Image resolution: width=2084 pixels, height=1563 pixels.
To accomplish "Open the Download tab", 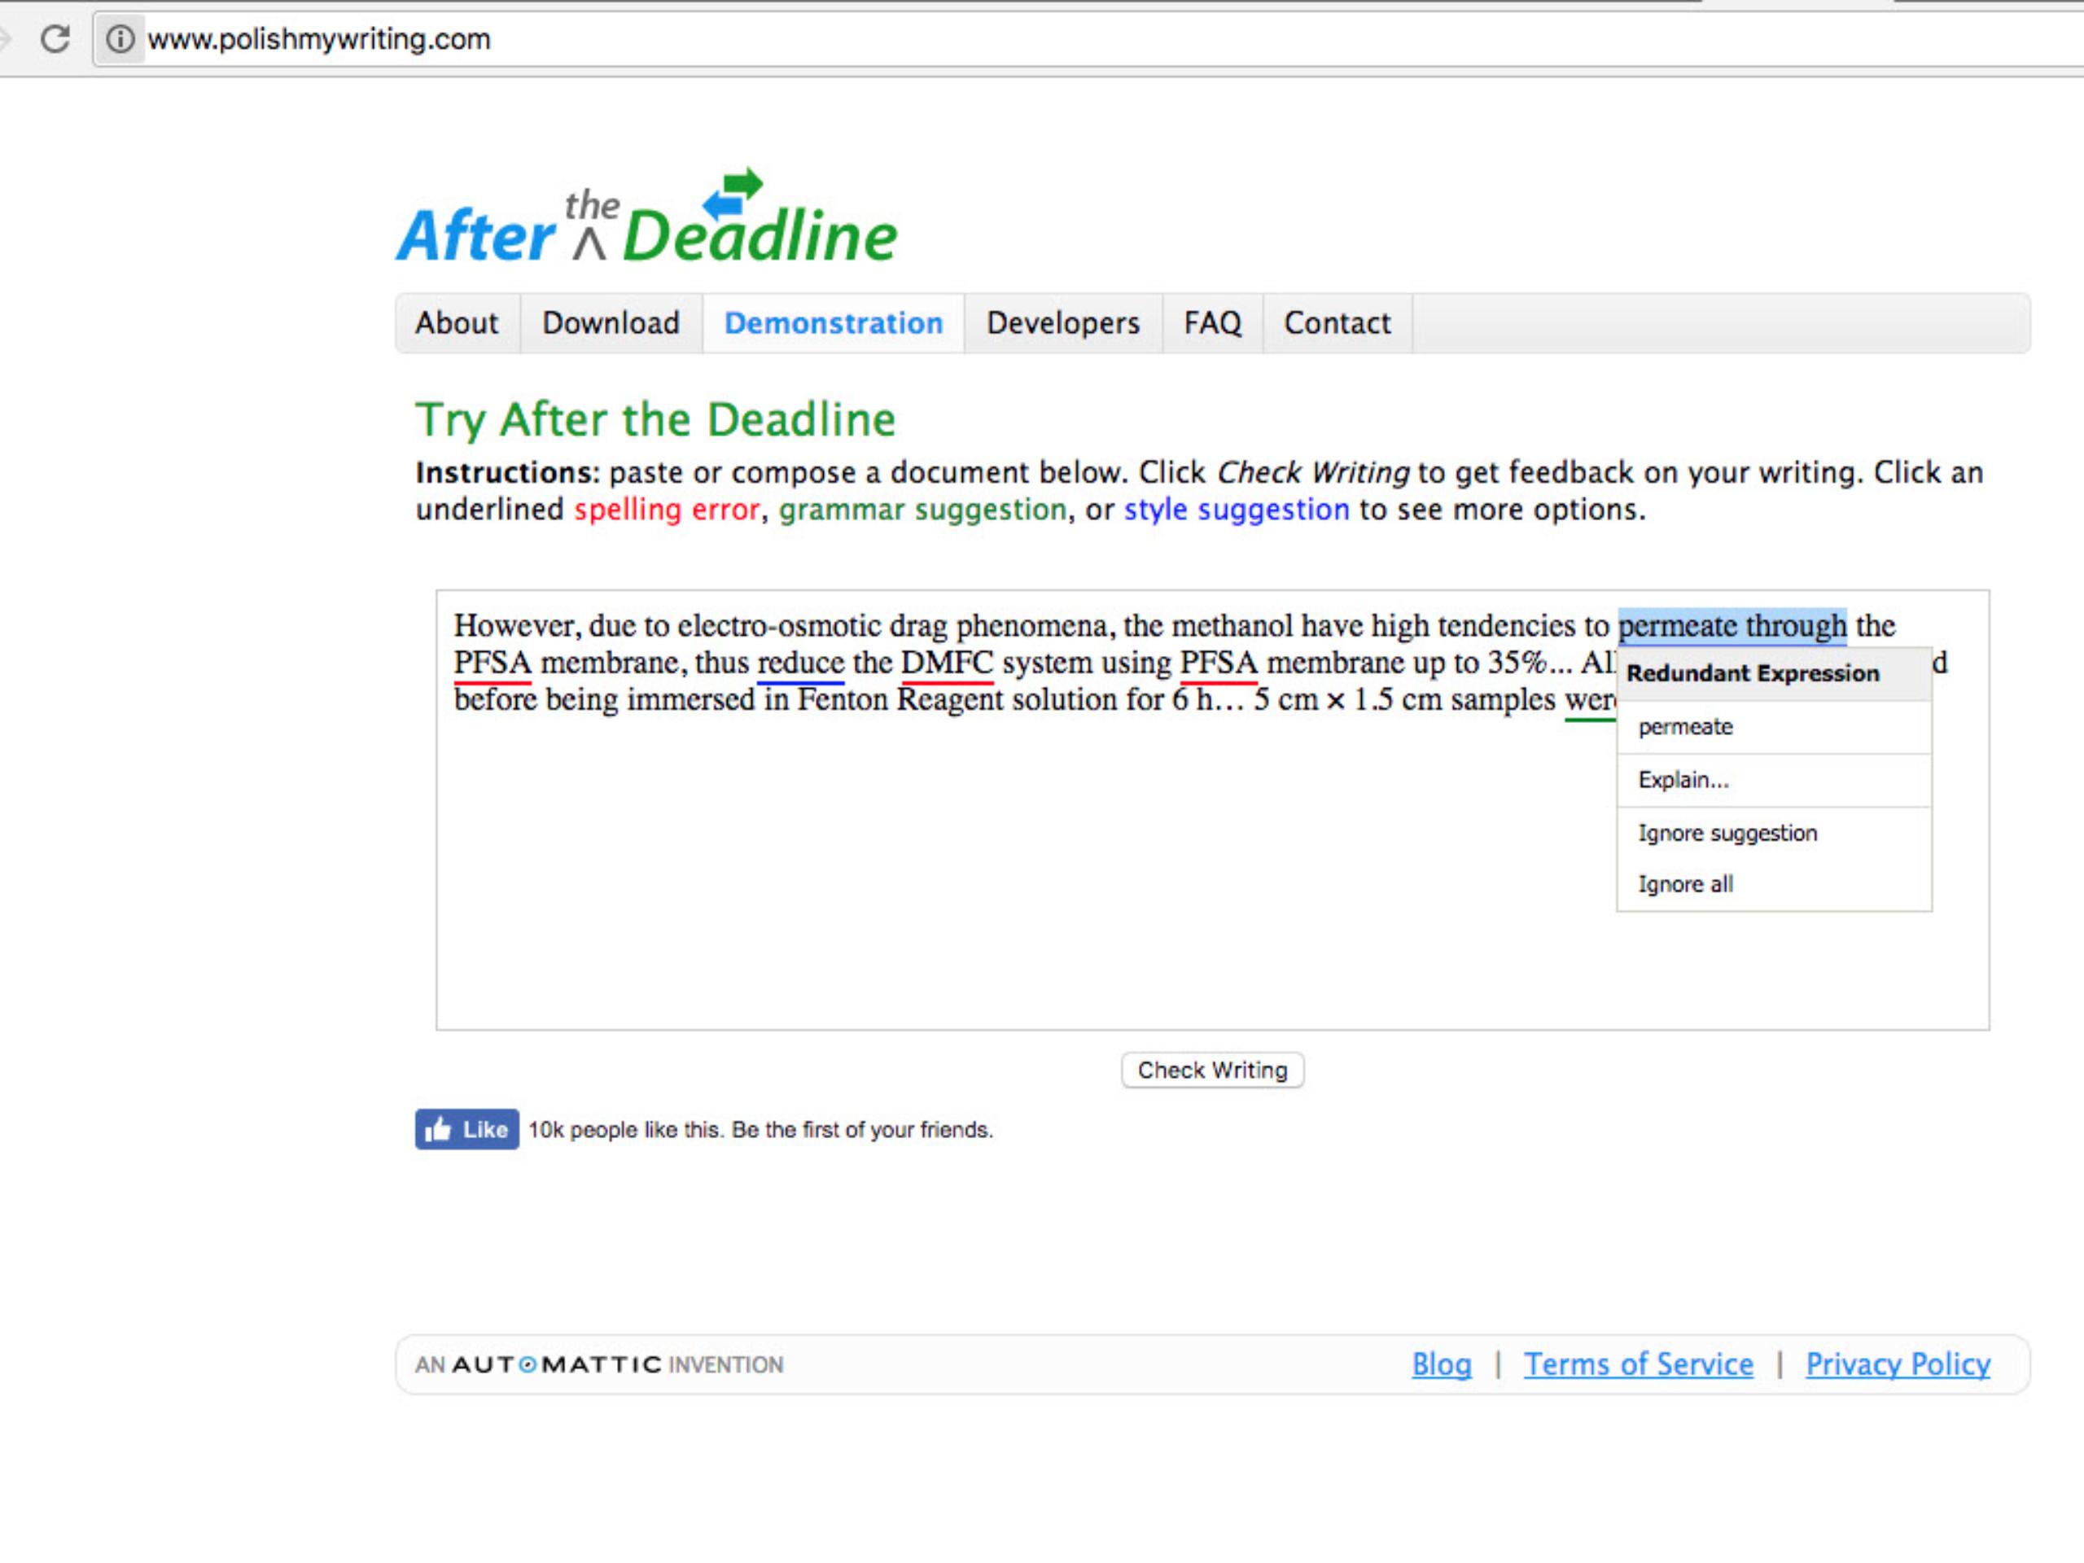I will pyautogui.click(x=611, y=323).
